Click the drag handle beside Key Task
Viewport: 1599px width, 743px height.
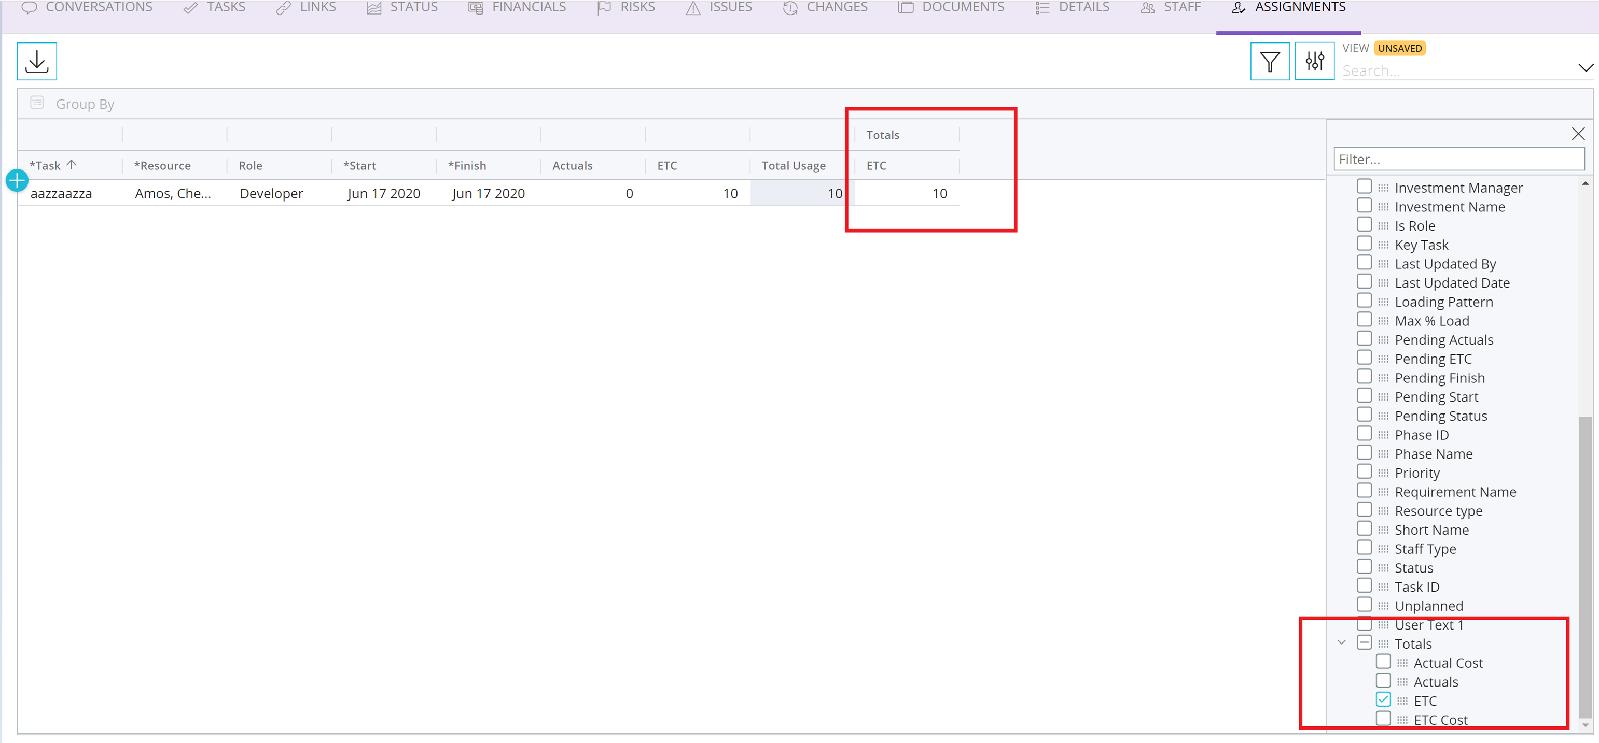point(1383,245)
